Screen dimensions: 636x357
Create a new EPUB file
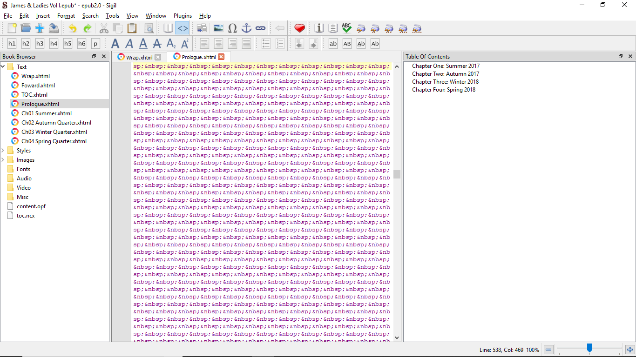(x=12, y=28)
